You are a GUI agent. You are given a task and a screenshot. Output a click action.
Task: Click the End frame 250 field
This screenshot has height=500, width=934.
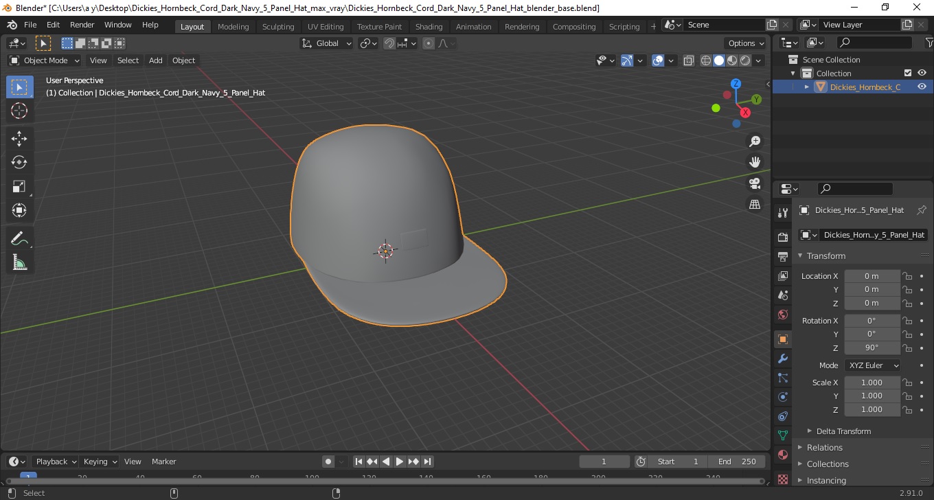click(737, 462)
